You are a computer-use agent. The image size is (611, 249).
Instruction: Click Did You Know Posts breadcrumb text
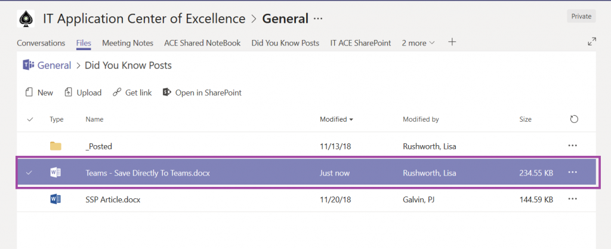click(128, 66)
